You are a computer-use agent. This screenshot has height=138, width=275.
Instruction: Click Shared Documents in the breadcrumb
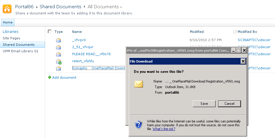[x=60, y=7]
